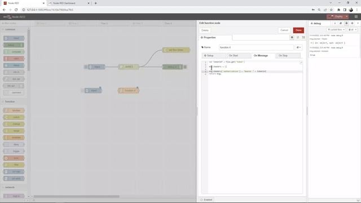
Task: Click the Name input field containing function 4
Action: tap(256, 47)
